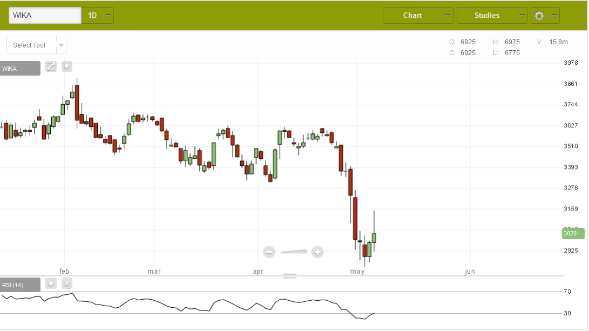Move the RSI (14) panel up
589x331 pixels.
tap(51, 283)
